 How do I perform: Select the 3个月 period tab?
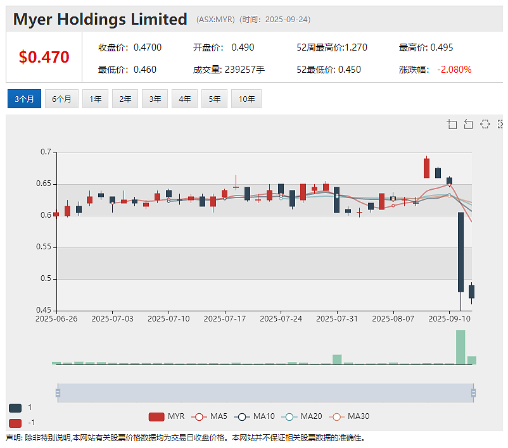point(24,99)
